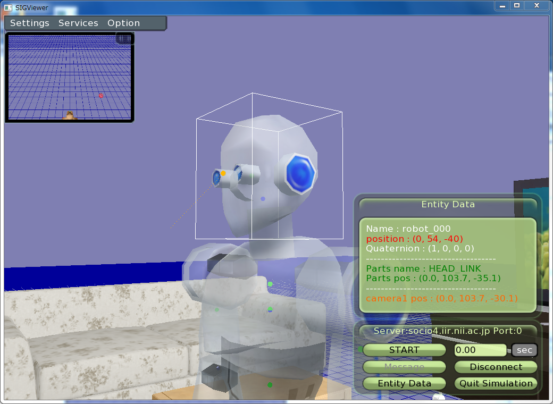Click the blue joint dot on robot's face

263,199
